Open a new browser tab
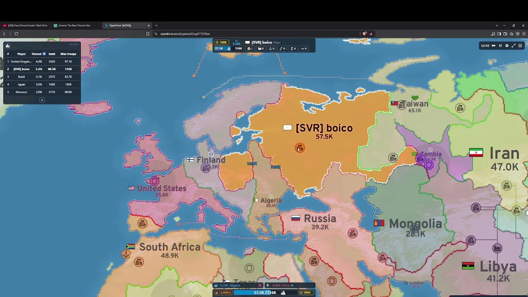528x297 pixels. 156,26
